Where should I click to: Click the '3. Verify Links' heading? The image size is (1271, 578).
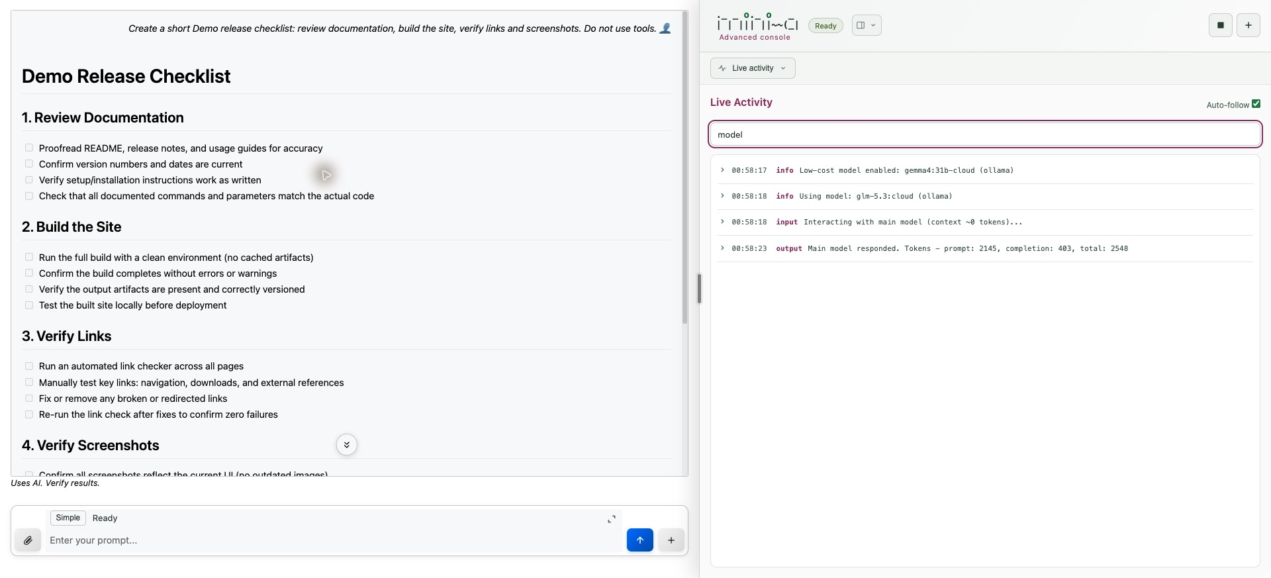[x=66, y=336]
